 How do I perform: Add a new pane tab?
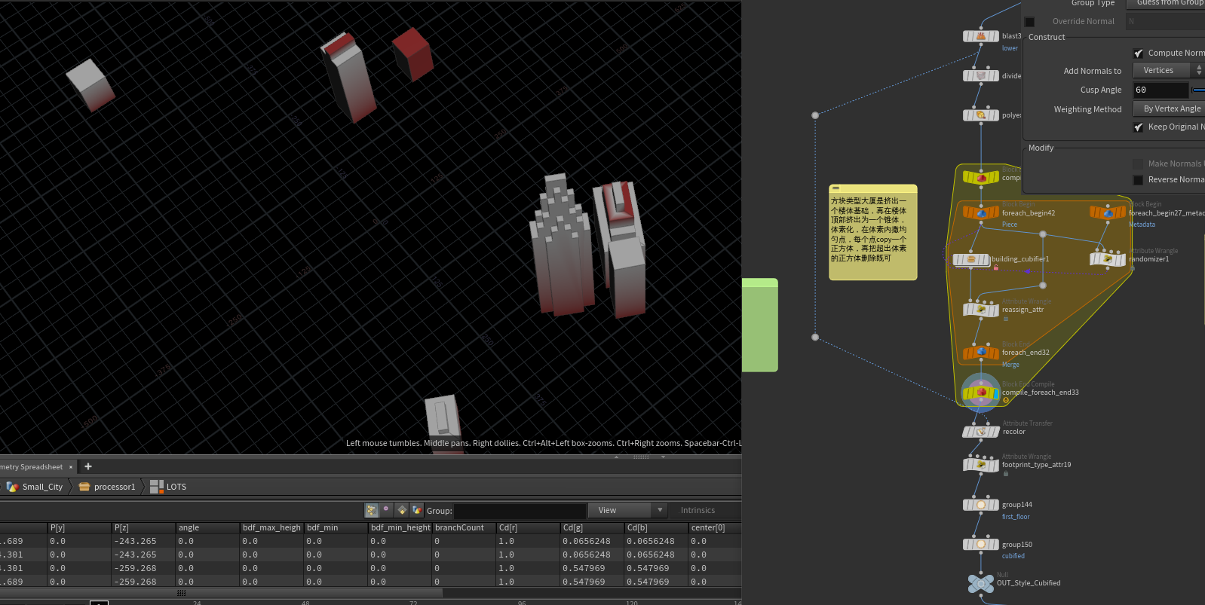tap(88, 466)
